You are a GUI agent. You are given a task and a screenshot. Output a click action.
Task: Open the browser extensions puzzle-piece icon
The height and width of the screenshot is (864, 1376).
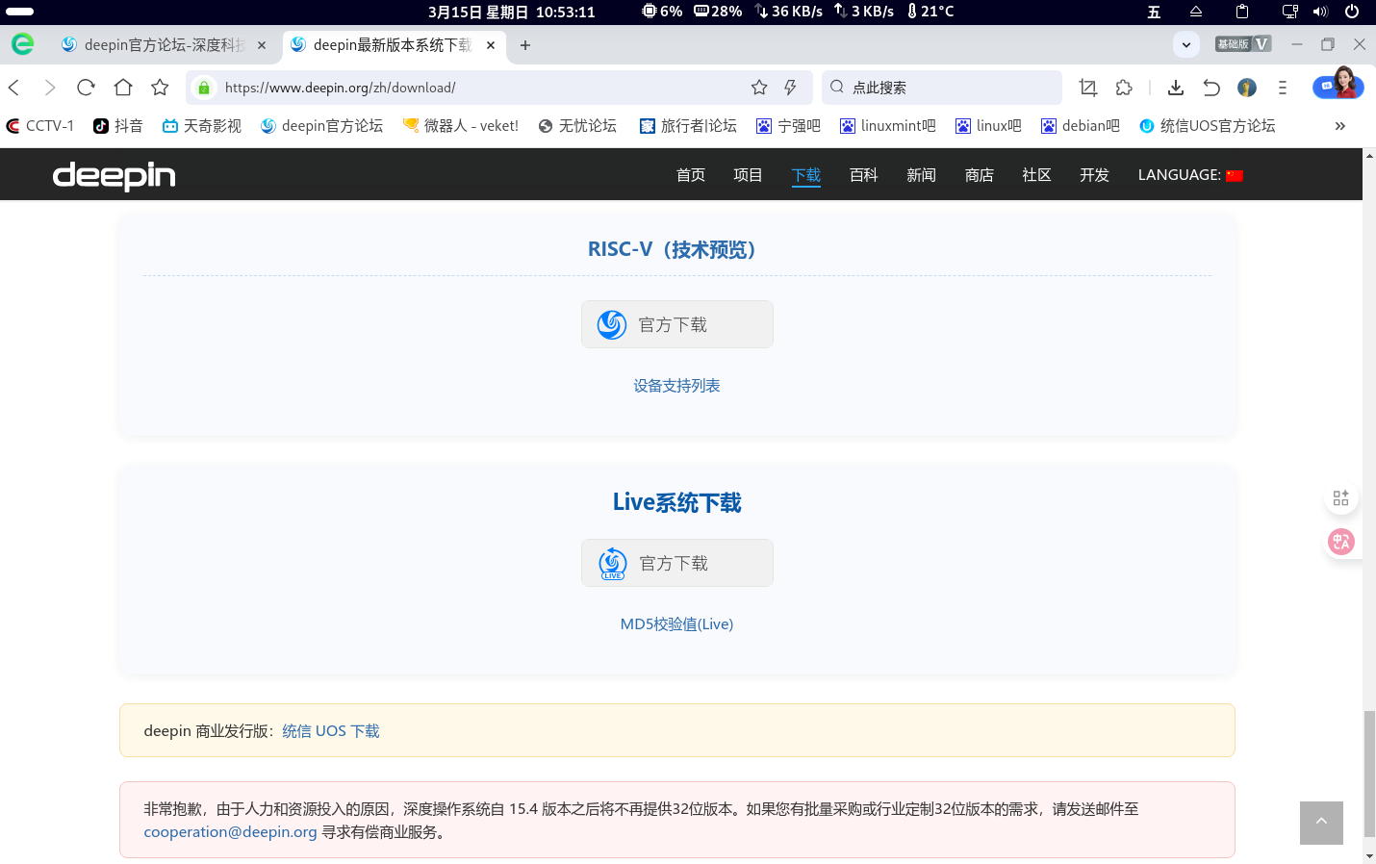(x=1124, y=87)
